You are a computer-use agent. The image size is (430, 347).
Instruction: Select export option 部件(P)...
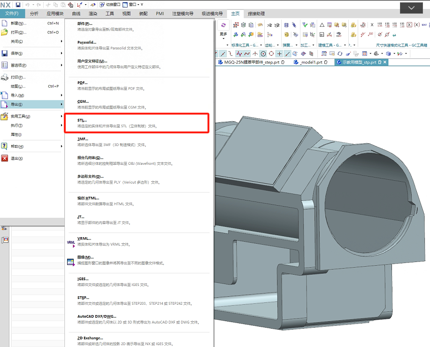pyautogui.click(x=139, y=26)
